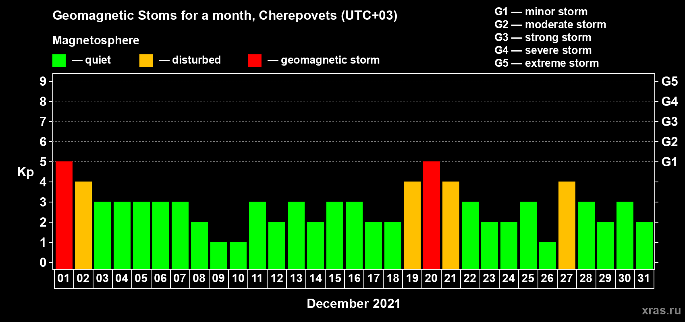The image size is (685, 322).
Task: Click the green quiet legend swatch
Action: [59, 61]
